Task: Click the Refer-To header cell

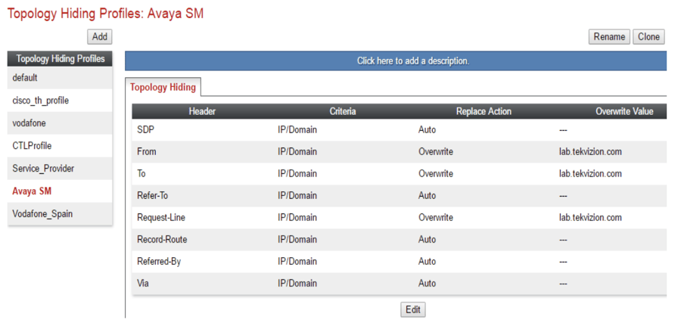Action: pos(152,196)
